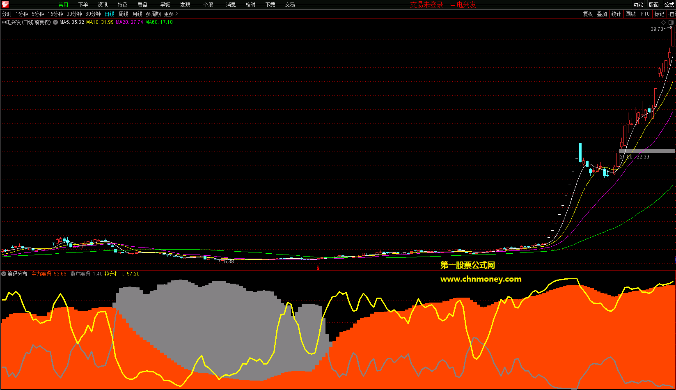The image size is (676, 390).
Task: Switch to 60分钟 period
Action: (x=93, y=14)
